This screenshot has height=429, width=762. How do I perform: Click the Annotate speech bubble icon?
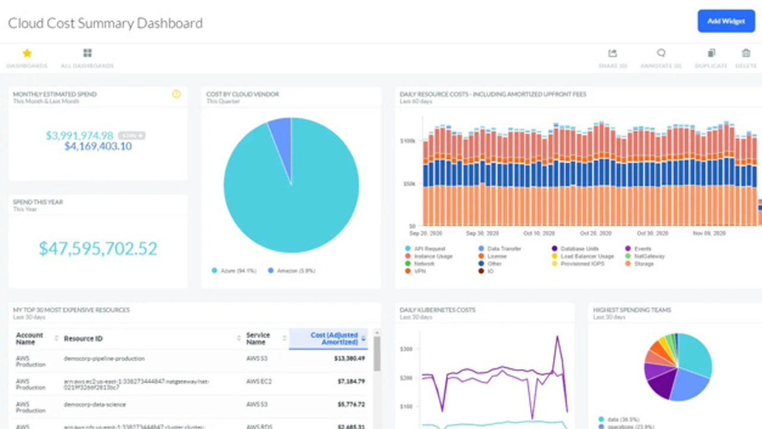tap(661, 54)
